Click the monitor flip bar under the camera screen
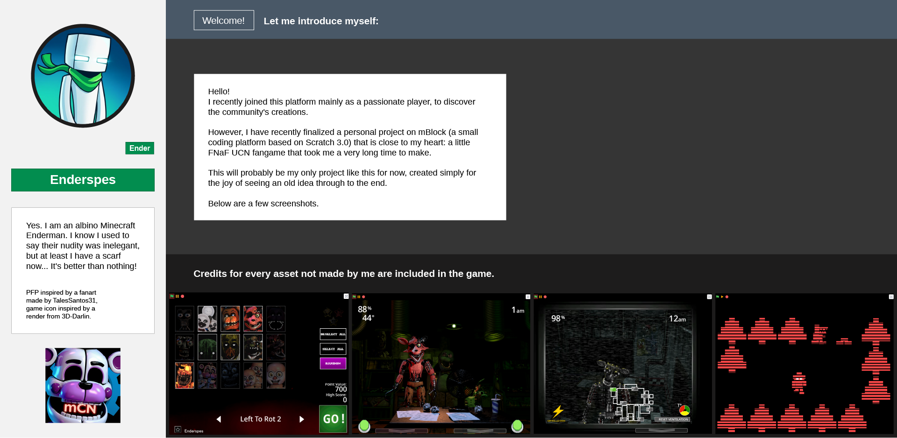 click(x=662, y=431)
